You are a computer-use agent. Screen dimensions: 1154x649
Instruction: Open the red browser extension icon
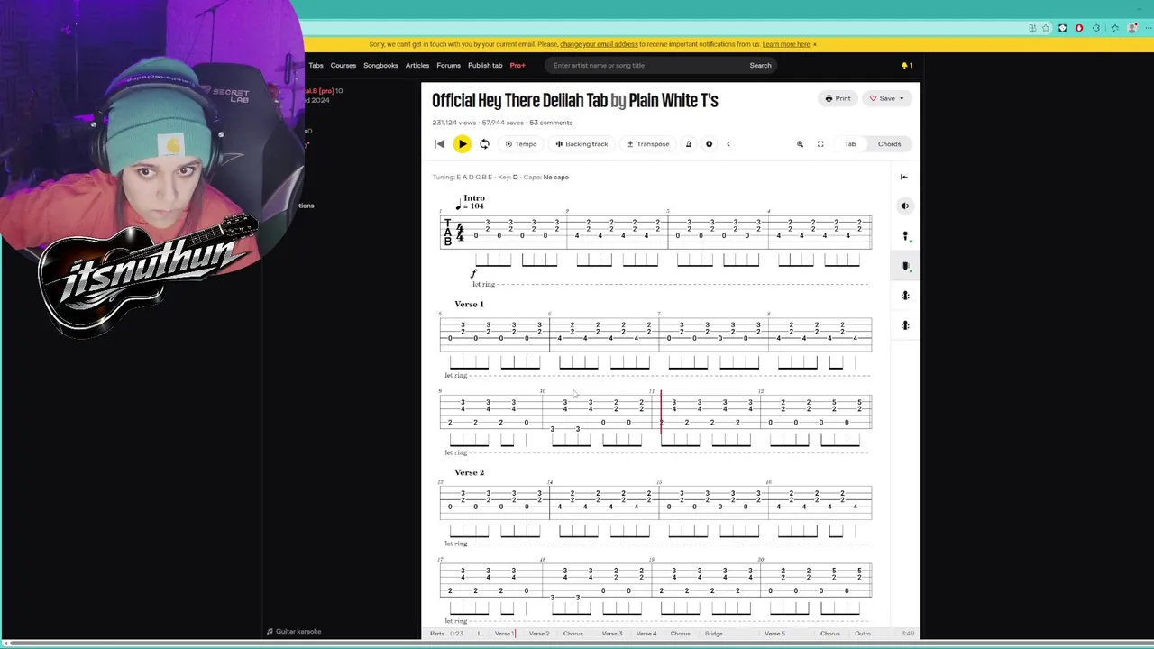pos(1079,28)
